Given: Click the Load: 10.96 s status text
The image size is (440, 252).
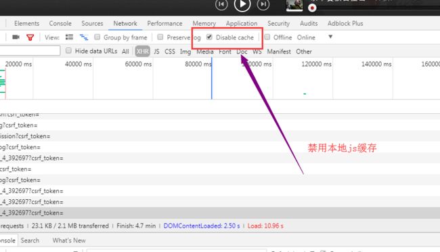Looking at the screenshot, I should click(265, 226).
